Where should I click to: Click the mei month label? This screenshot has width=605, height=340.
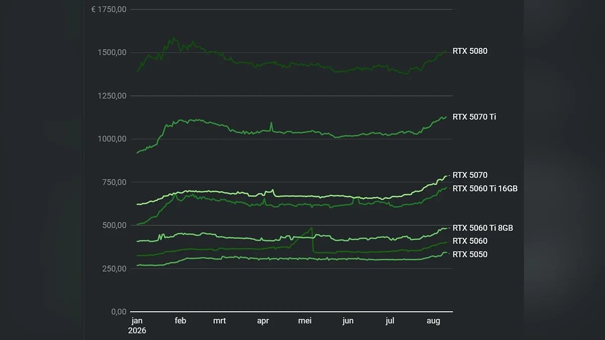[305, 321]
